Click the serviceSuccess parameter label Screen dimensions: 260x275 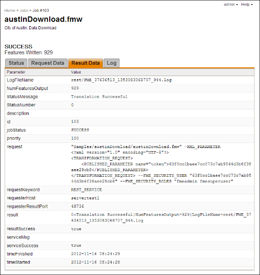click(x=23, y=246)
